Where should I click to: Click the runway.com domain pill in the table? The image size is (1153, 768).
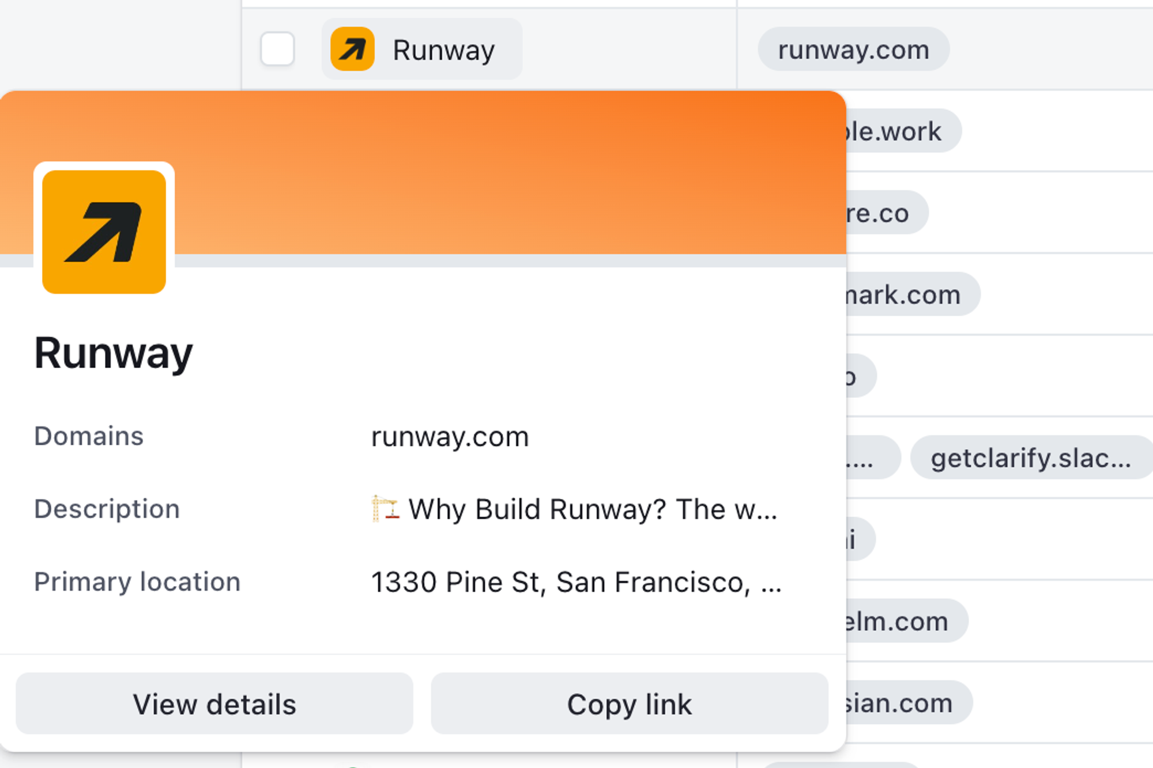click(853, 50)
